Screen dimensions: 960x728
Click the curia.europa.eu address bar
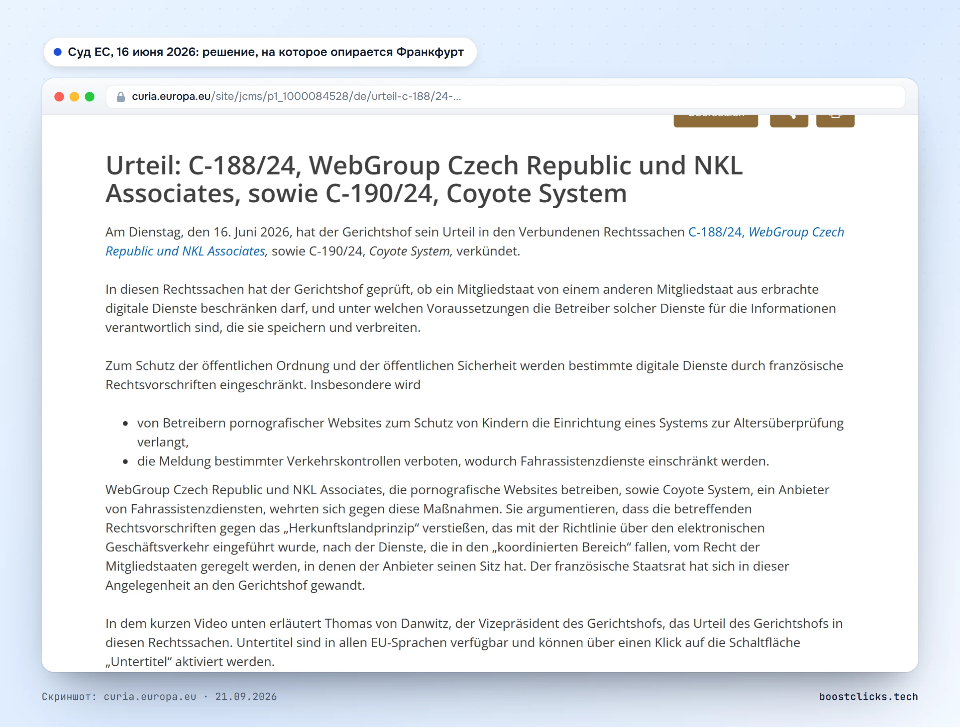click(505, 97)
